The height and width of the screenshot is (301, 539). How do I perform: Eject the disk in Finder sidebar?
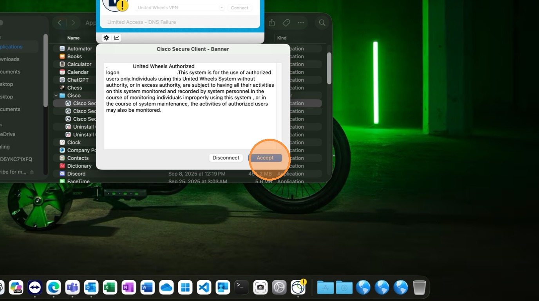pos(32,172)
